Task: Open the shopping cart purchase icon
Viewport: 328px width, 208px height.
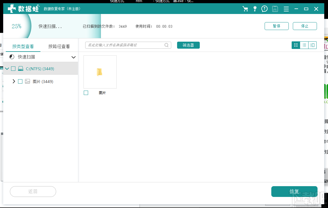Action: click(x=245, y=9)
